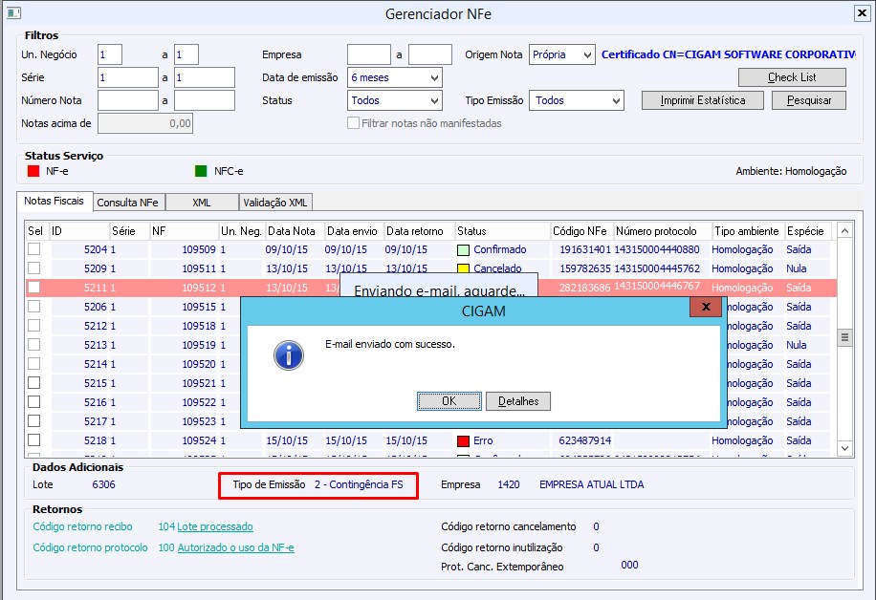Viewport: 876px width, 600px height.
Task: Select the checkbox for note ID 5209
Action: (x=34, y=268)
